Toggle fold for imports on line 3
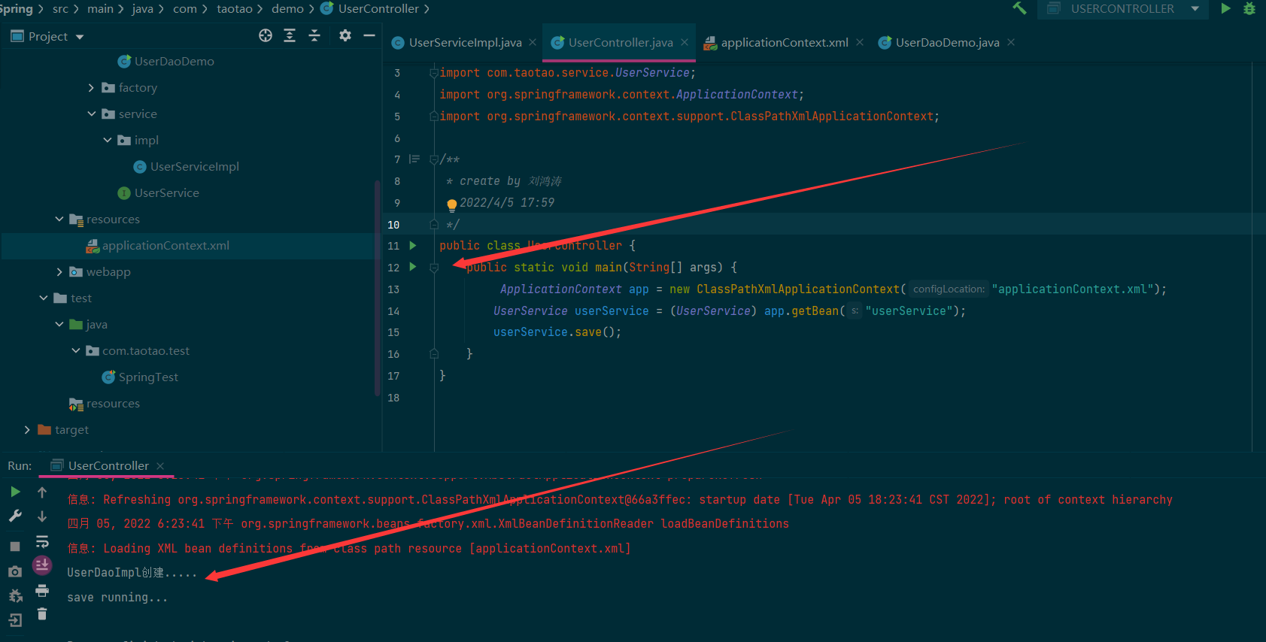The width and height of the screenshot is (1266, 642). 434,73
